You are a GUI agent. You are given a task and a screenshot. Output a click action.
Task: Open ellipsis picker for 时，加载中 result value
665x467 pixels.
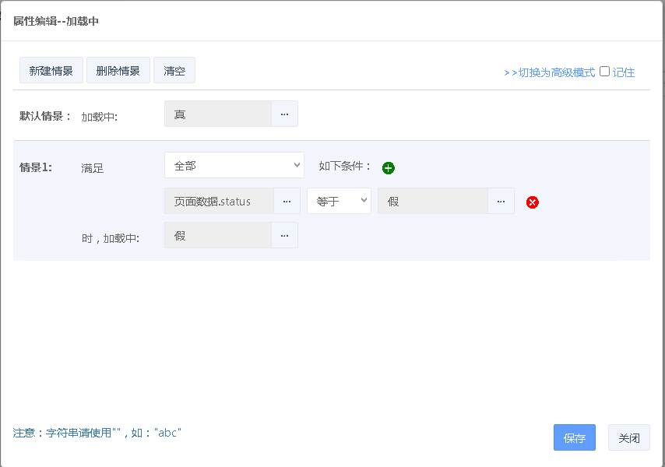284,235
